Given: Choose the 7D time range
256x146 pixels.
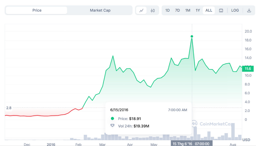Looking at the screenshot, I should pos(178,10).
